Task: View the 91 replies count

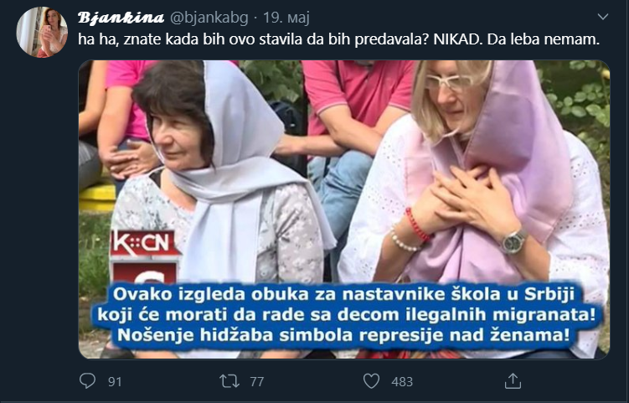Action: pyautogui.click(x=115, y=381)
